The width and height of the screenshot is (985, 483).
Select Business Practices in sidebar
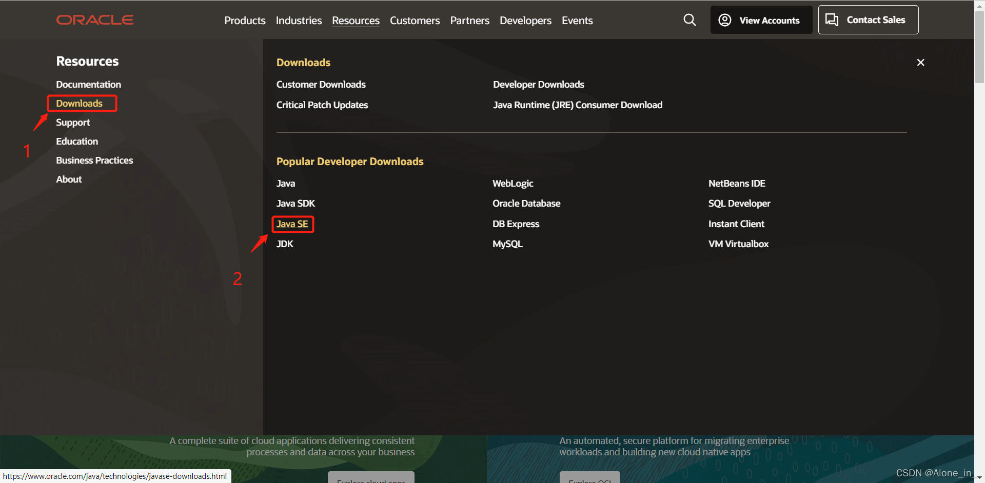tap(94, 160)
